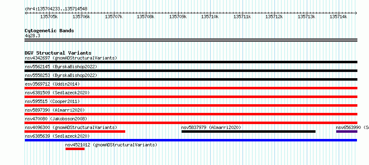
Task: Click the 135710k ruler tick label
Action: click(x=210, y=17)
